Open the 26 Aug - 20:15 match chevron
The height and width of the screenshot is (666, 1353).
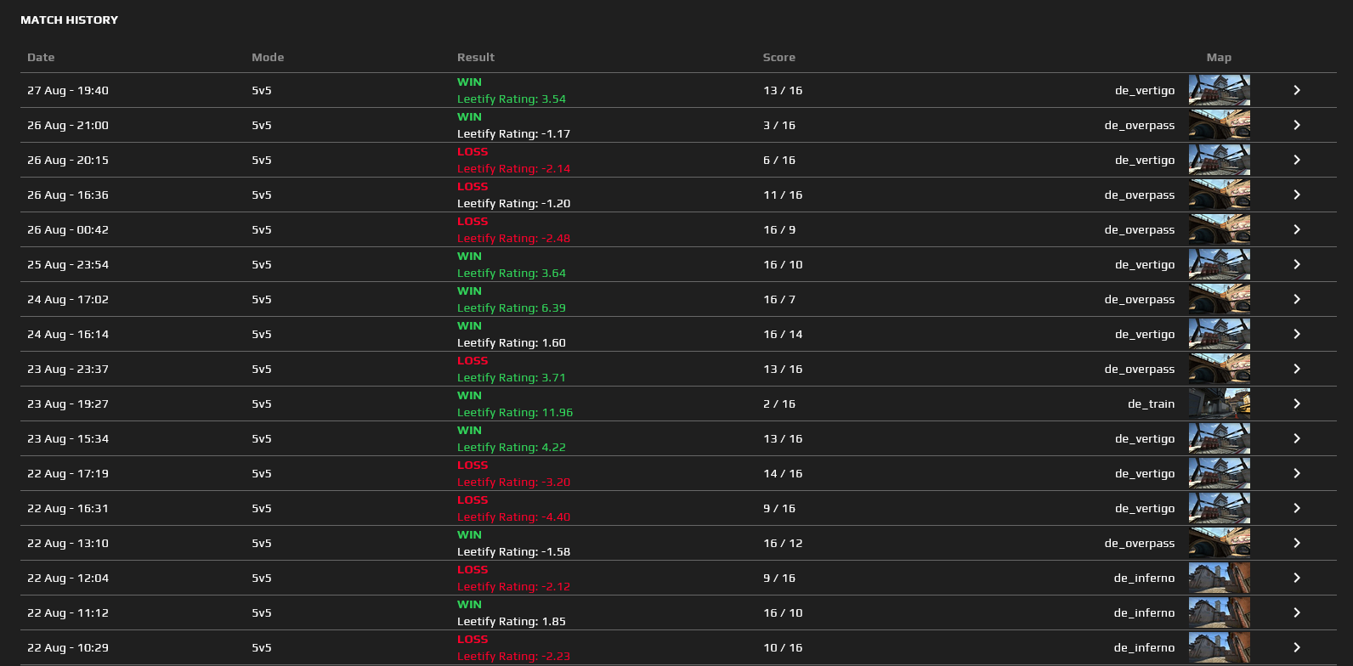(x=1297, y=160)
